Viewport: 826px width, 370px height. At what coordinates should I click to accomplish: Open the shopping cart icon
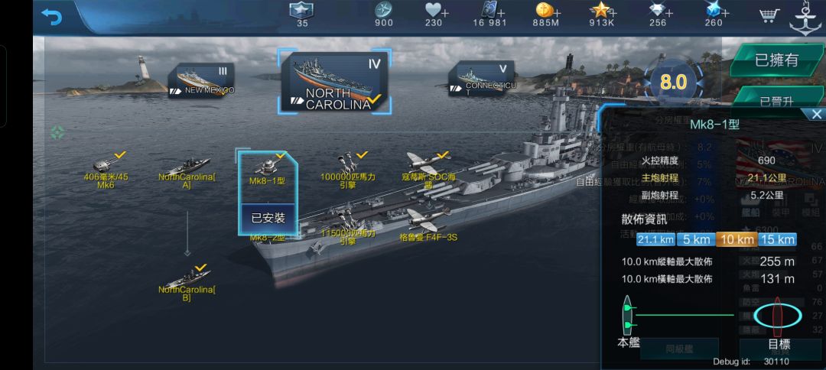[x=769, y=15]
